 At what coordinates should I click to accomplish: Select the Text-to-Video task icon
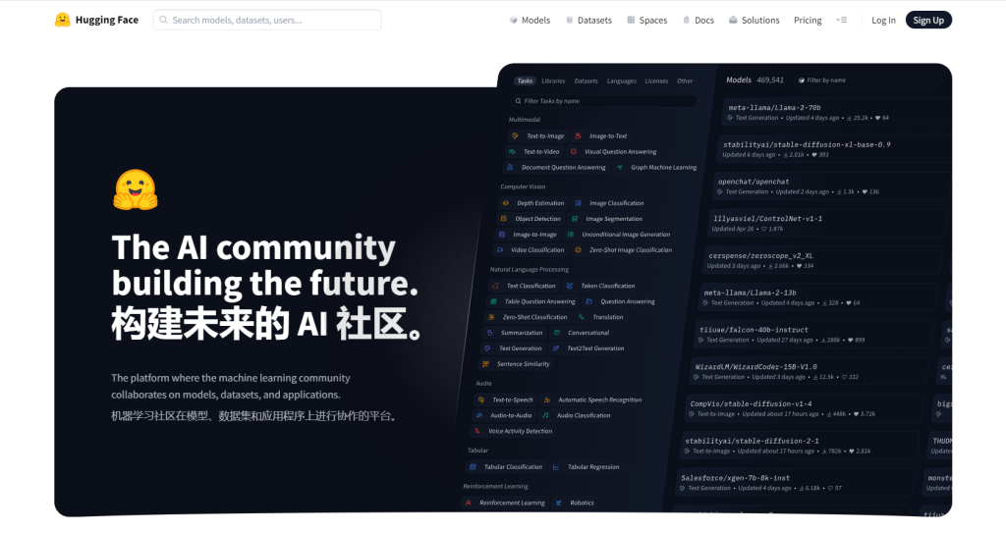[512, 152]
